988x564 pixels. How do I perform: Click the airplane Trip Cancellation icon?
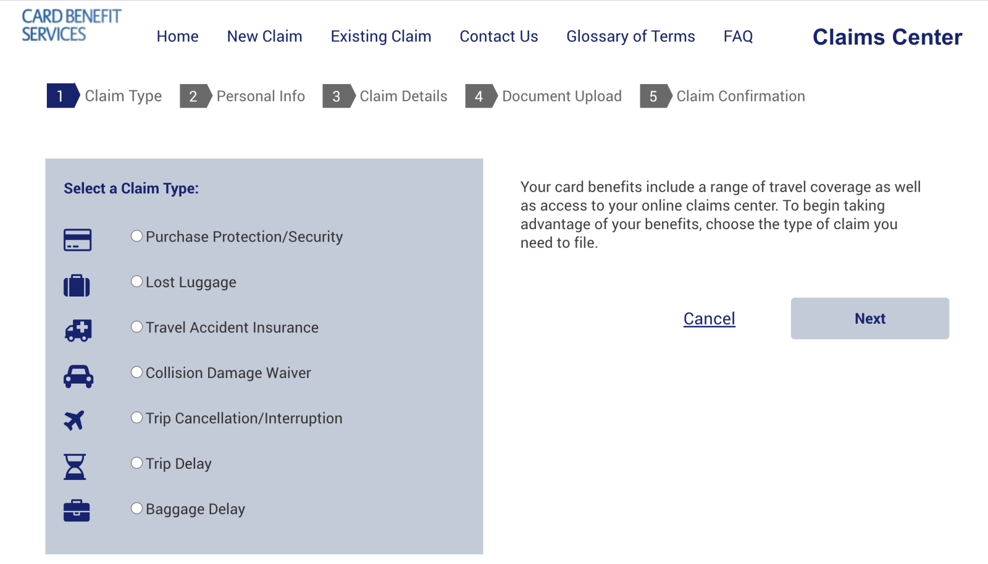point(74,421)
